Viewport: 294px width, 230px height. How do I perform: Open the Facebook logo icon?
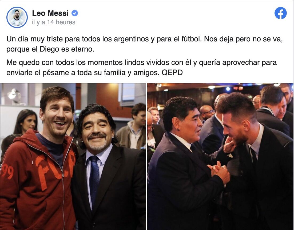point(280,13)
